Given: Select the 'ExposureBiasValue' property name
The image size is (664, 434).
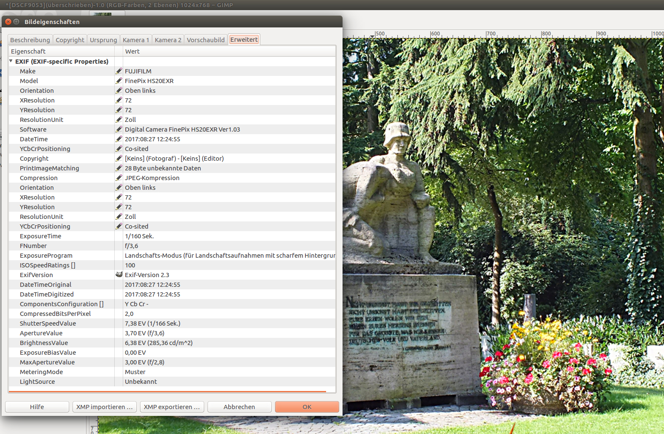Looking at the screenshot, I should click(x=48, y=352).
